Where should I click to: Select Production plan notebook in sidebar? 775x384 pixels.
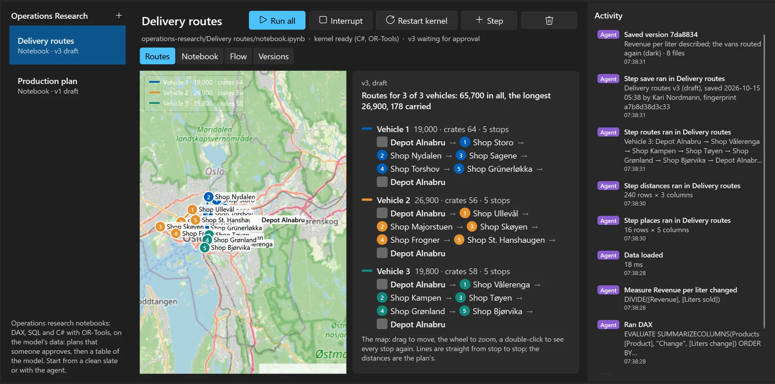(67, 86)
